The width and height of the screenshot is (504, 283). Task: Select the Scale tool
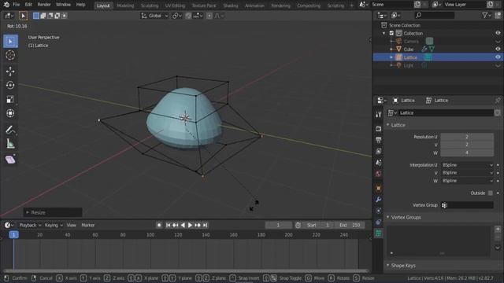(10, 100)
